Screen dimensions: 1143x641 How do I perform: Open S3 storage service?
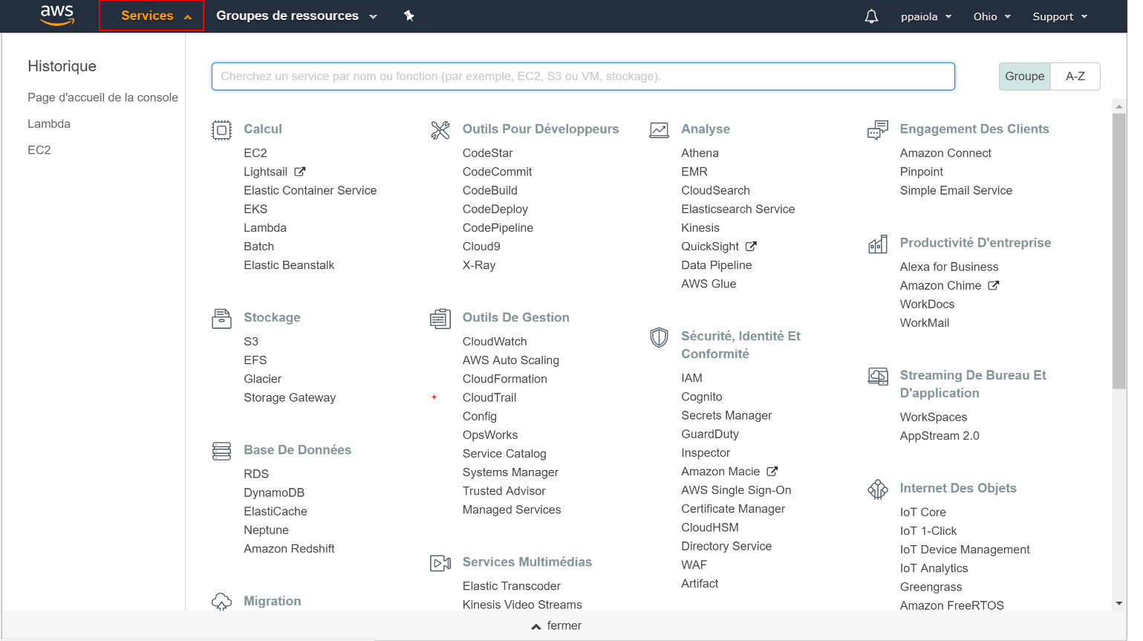[251, 342]
